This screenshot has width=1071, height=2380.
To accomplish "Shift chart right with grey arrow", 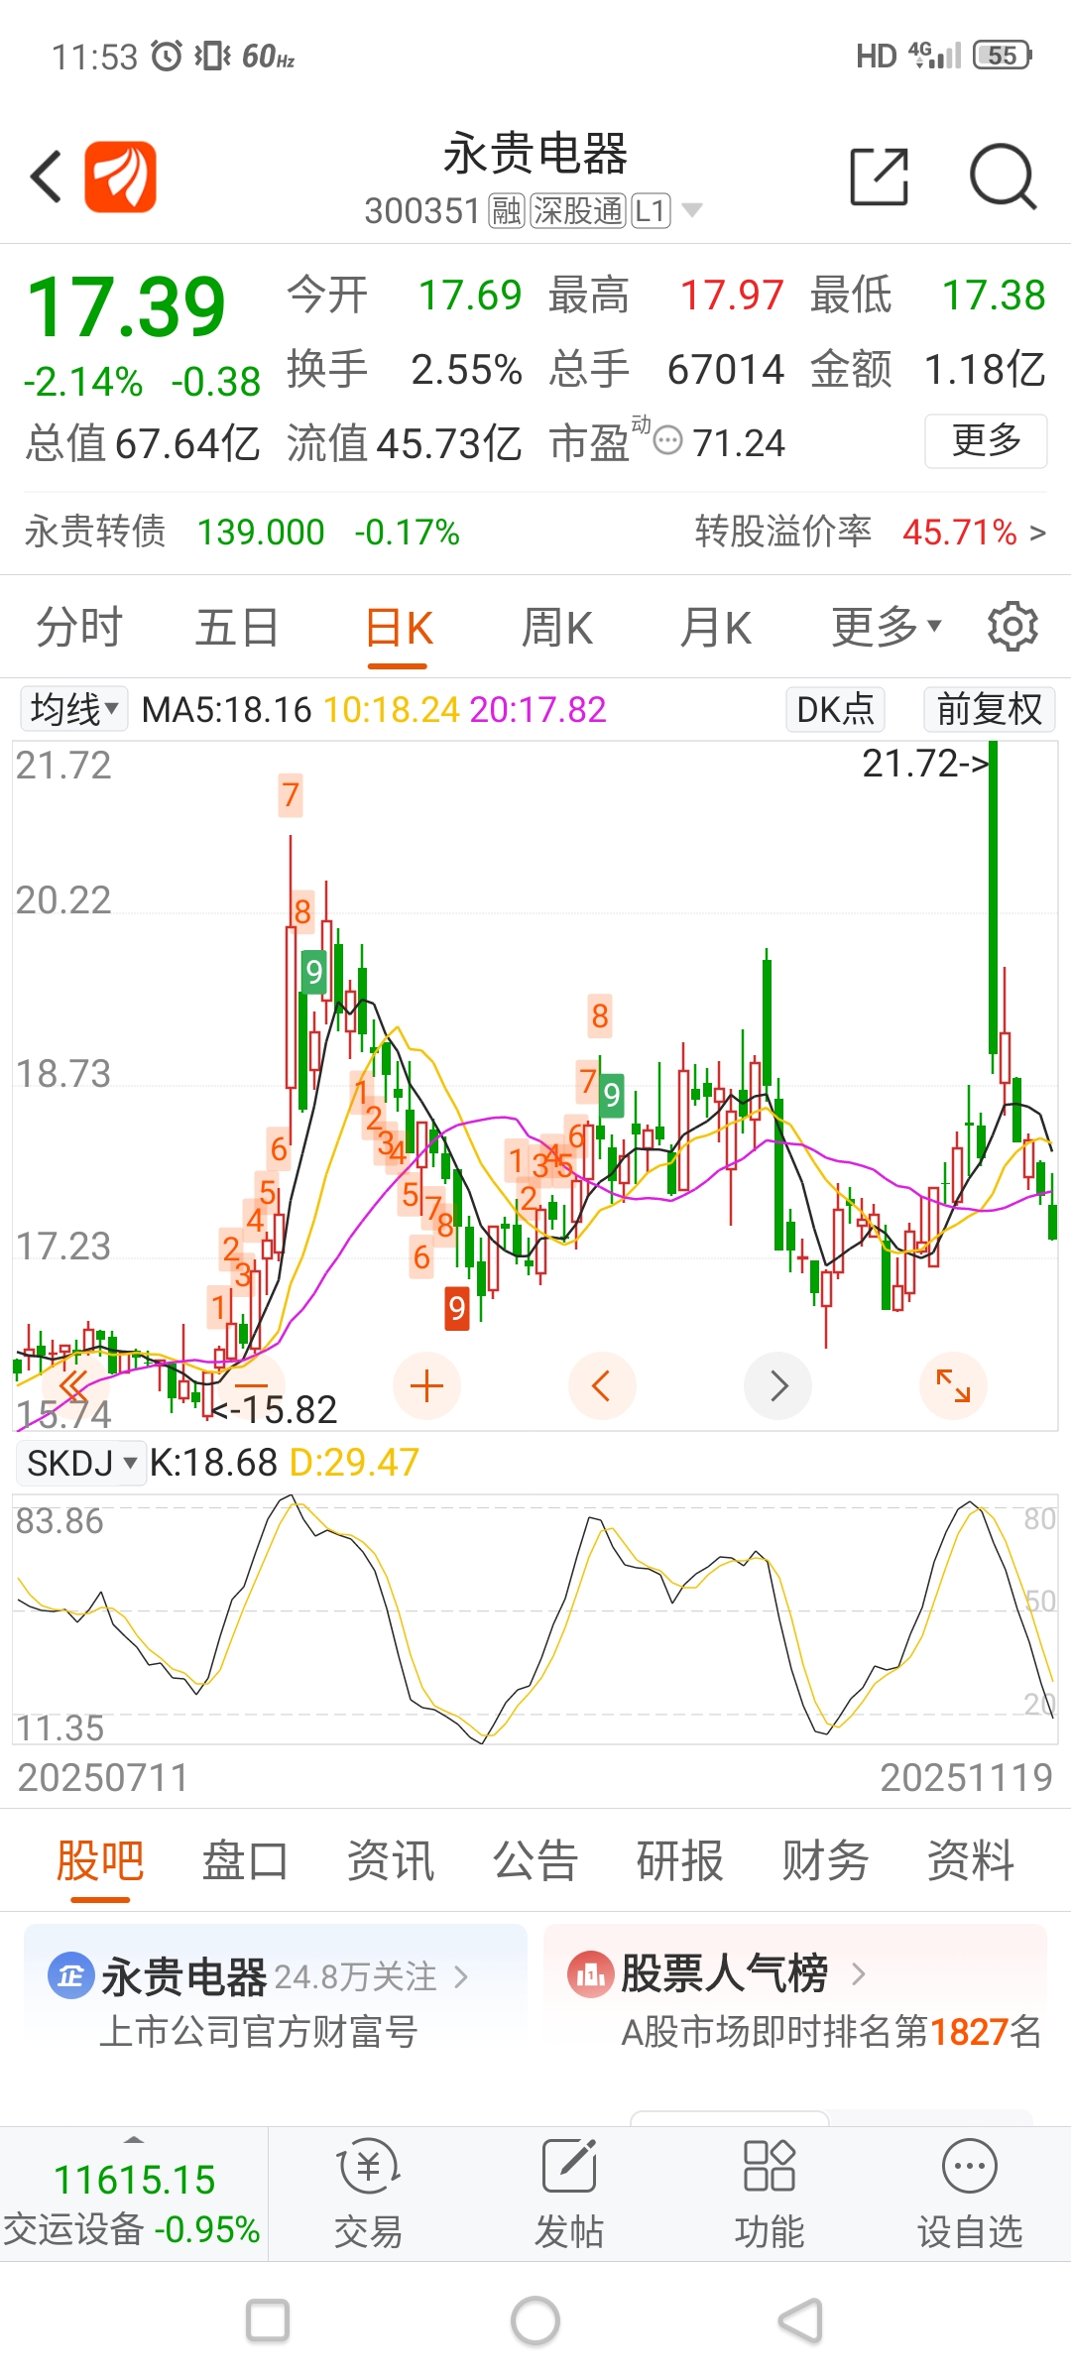I will (777, 1385).
